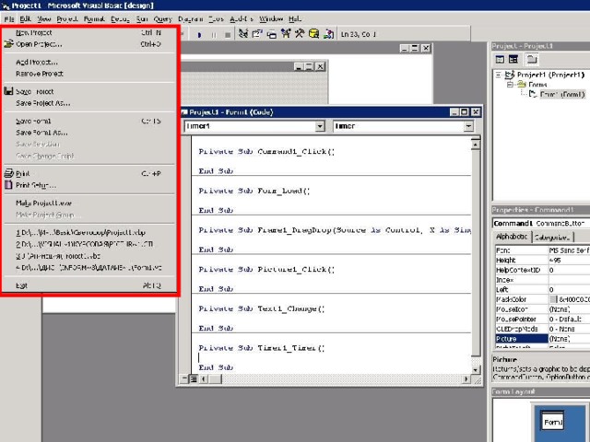Choose Save Form1 menu entry
The width and height of the screenshot is (590, 442).
click(x=88, y=121)
